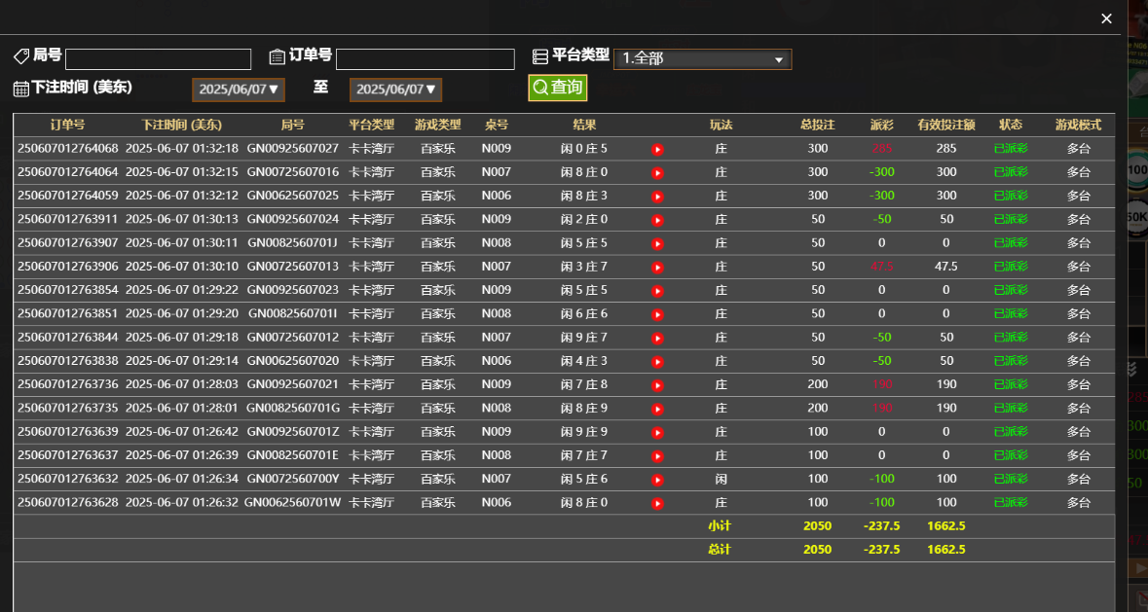Open the end date picker dropdown
Screen dimensions: 1148x612
(x=395, y=89)
